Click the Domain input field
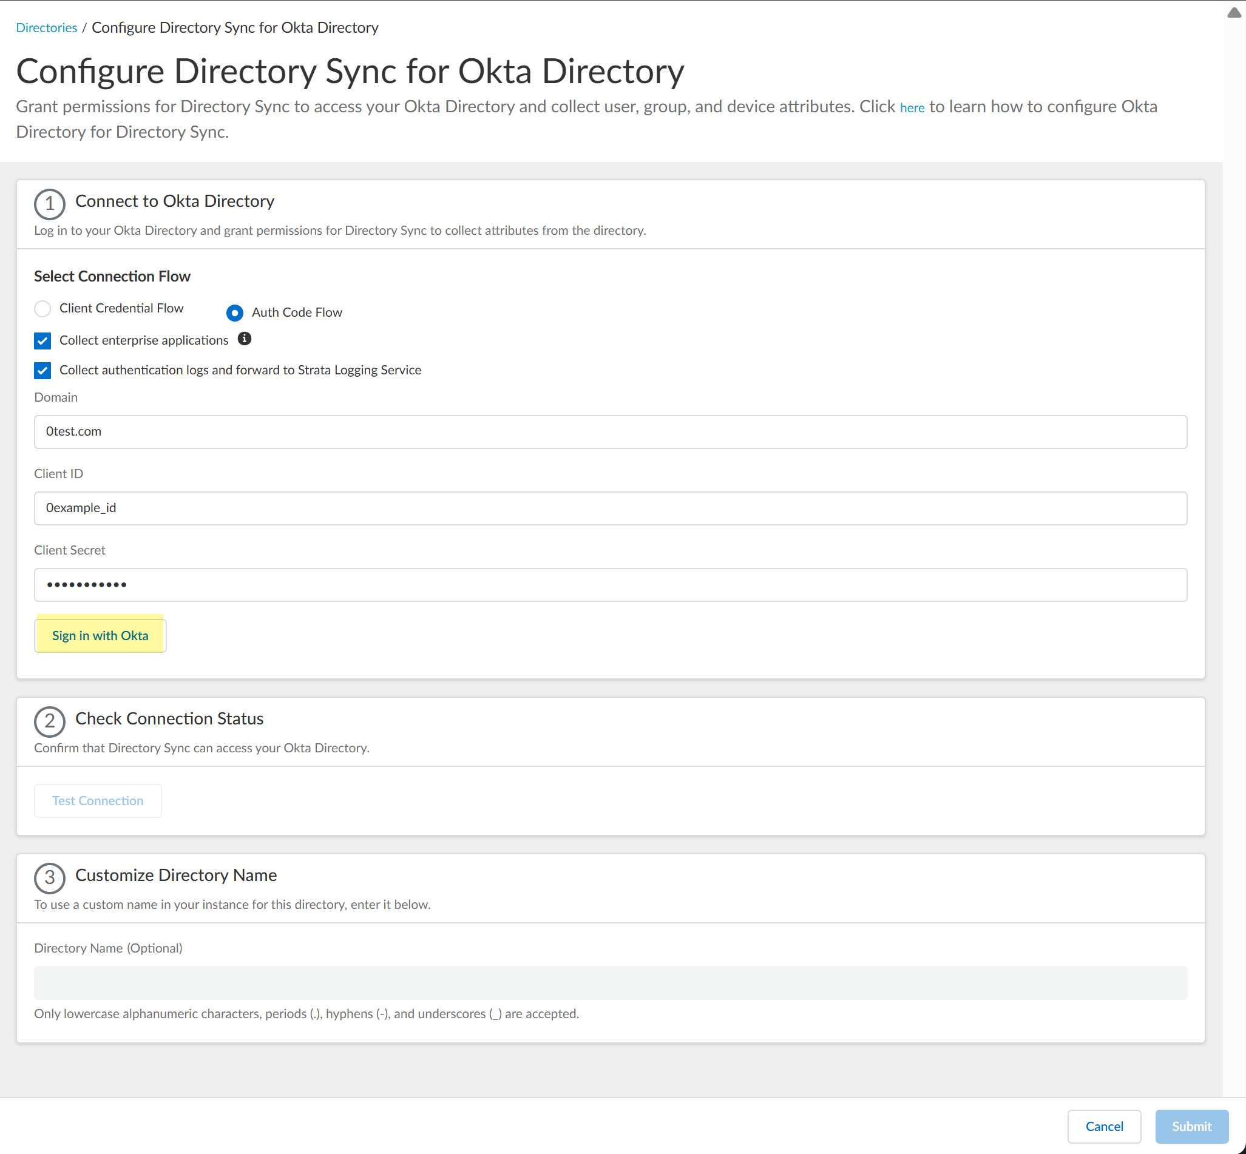The height and width of the screenshot is (1154, 1246). pos(610,431)
